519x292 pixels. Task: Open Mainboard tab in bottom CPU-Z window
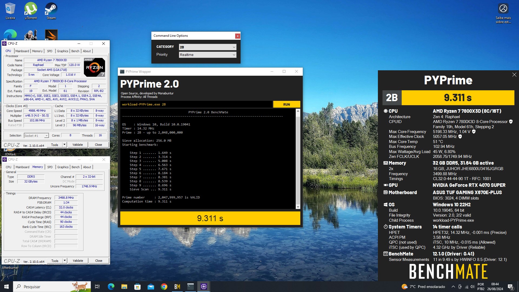click(22, 167)
